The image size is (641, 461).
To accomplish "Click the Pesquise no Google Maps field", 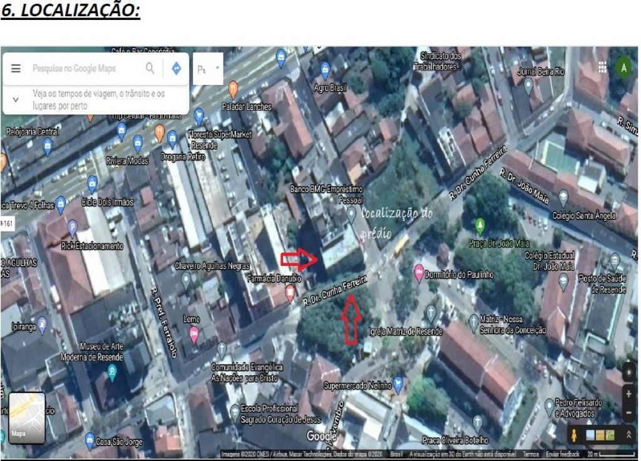I will 74,69.
